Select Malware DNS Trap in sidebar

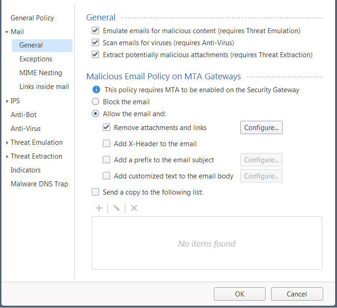pyautogui.click(x=39, y=184)
